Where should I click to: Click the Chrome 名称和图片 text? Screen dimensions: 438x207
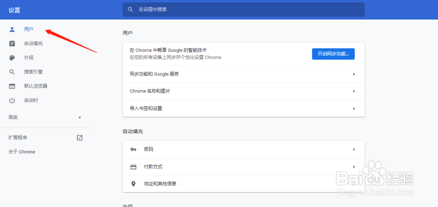coord(150,91)
